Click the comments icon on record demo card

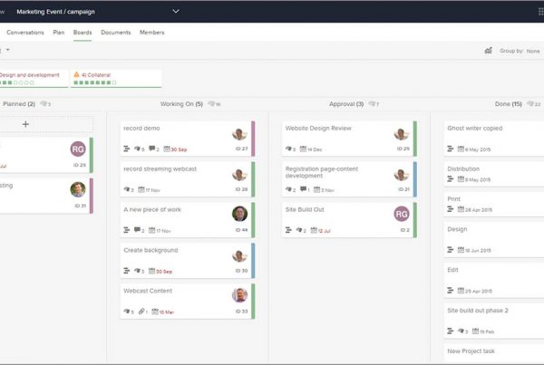point(153,149)
